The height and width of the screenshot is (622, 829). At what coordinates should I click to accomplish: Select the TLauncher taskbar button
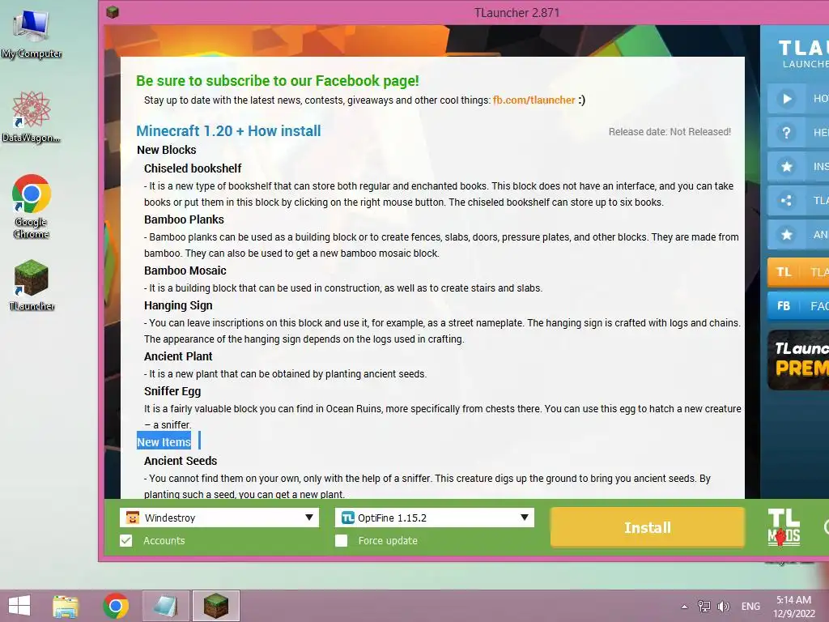pos(215,606)
